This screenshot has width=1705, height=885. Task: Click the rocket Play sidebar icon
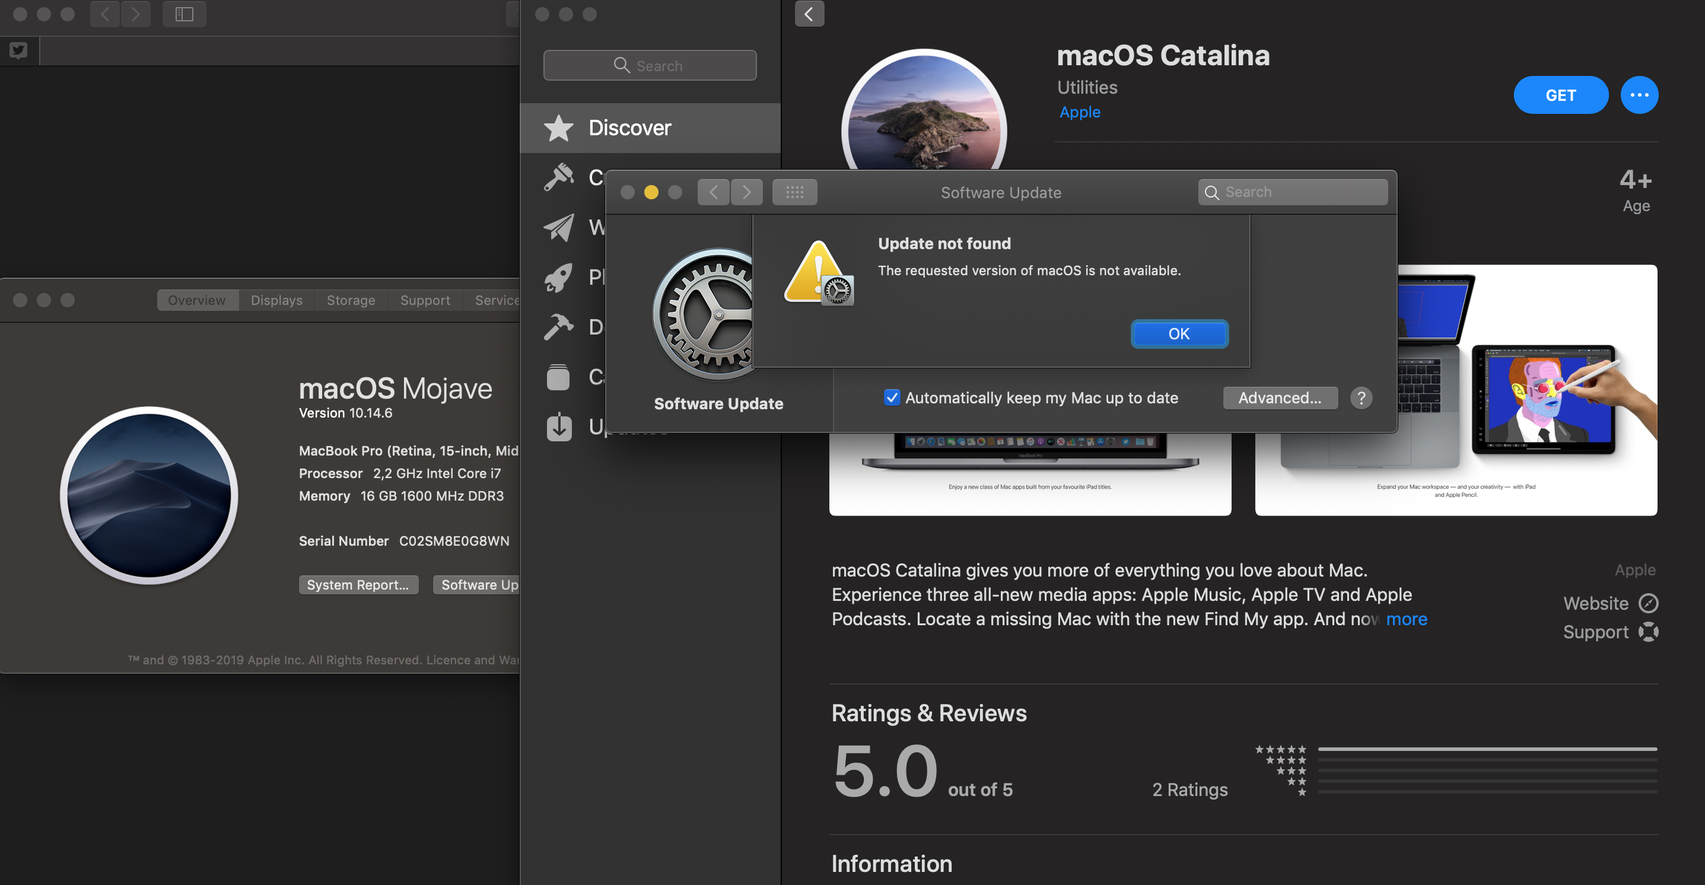559,276
